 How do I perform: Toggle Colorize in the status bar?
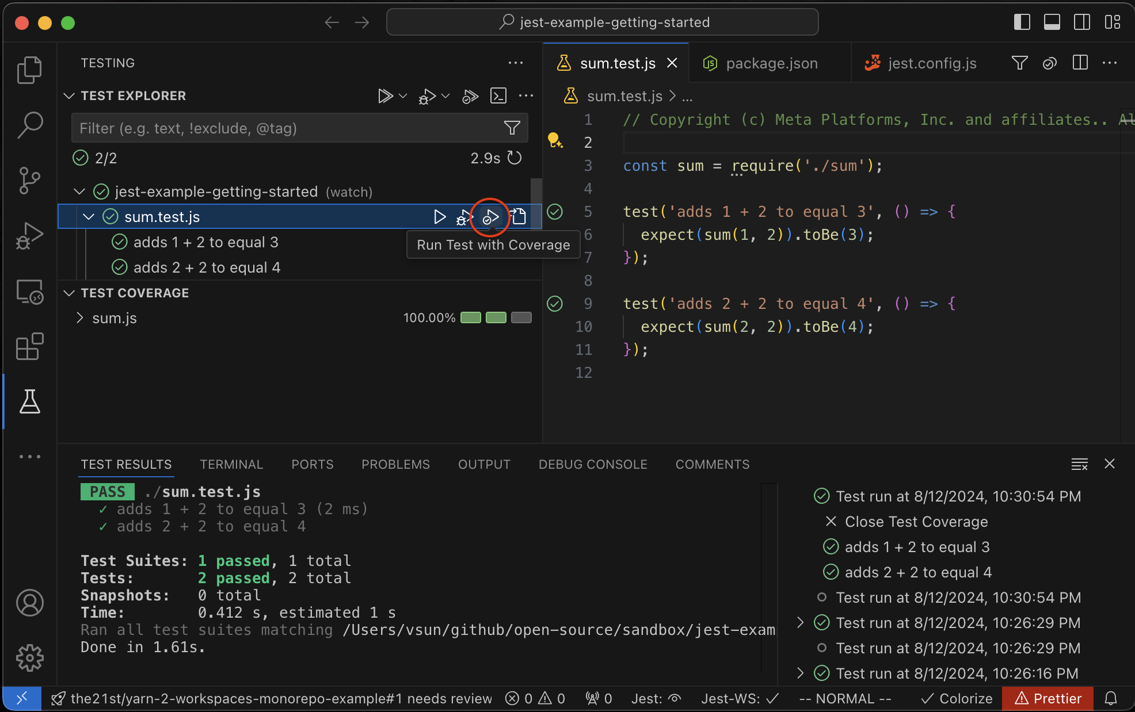957,698
